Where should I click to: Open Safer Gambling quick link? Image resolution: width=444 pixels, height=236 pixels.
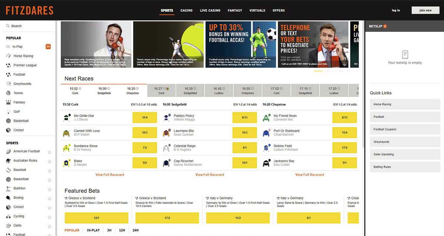(404, 154)
